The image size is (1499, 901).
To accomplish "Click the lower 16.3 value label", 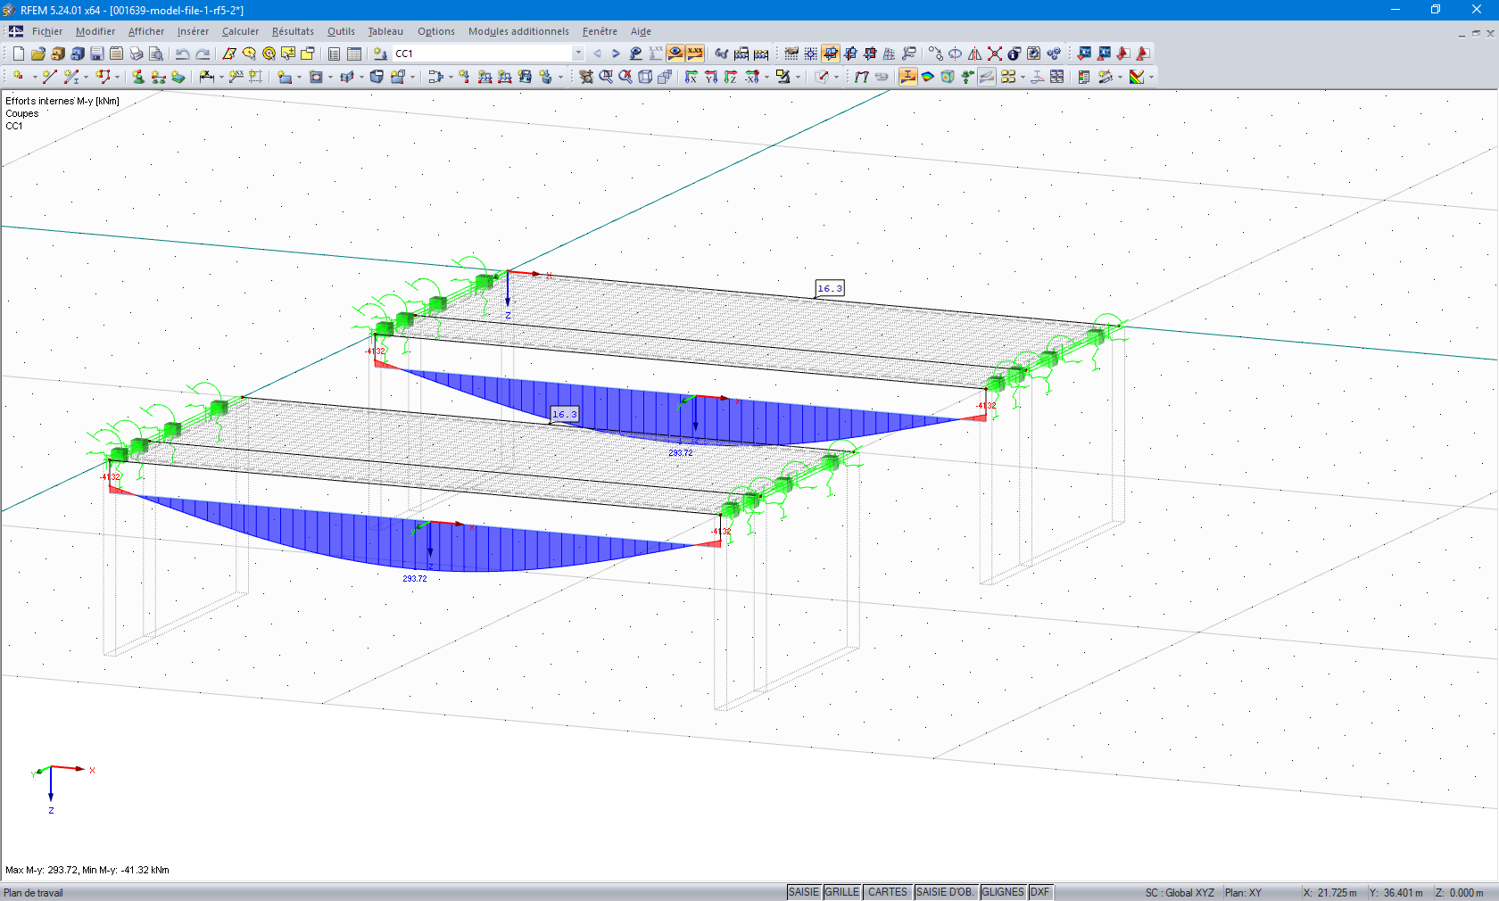I will 565,414.
